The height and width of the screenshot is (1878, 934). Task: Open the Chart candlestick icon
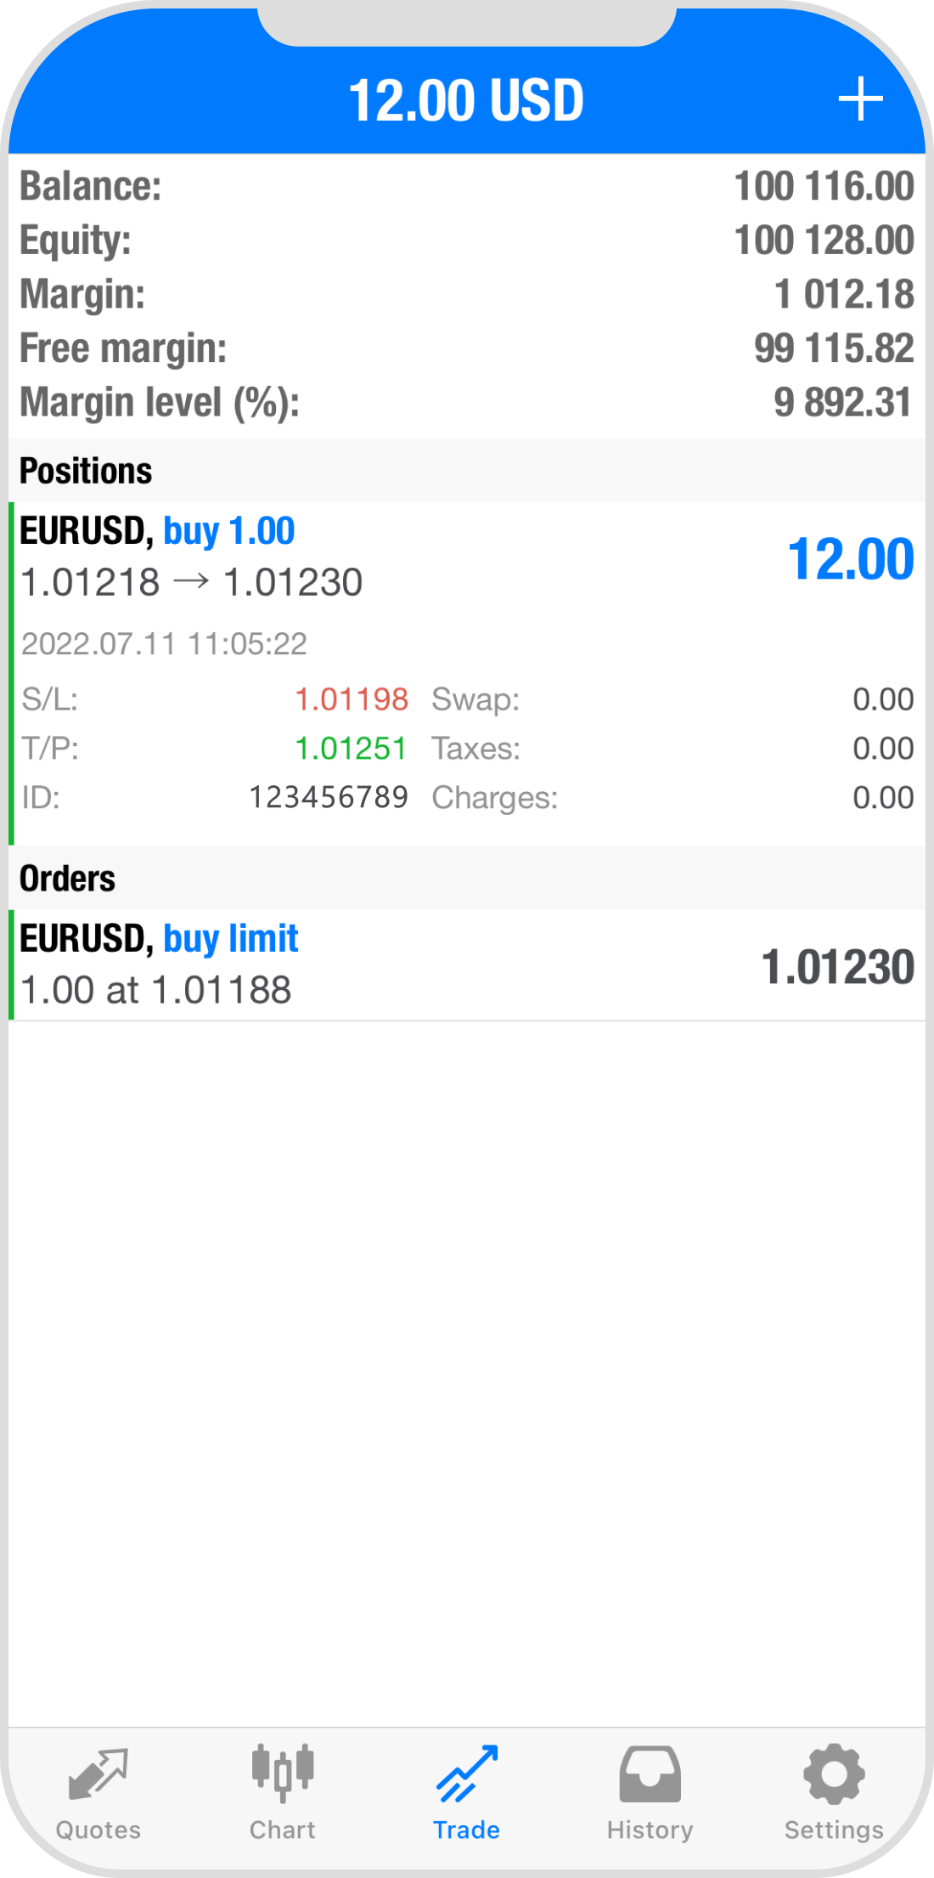283,1773
